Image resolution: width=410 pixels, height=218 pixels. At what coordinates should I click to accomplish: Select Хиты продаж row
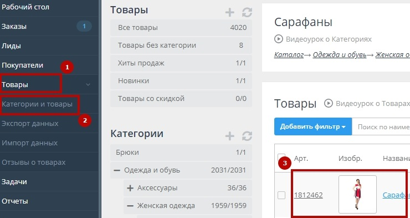pyautogui.click(x=181, y=63)
